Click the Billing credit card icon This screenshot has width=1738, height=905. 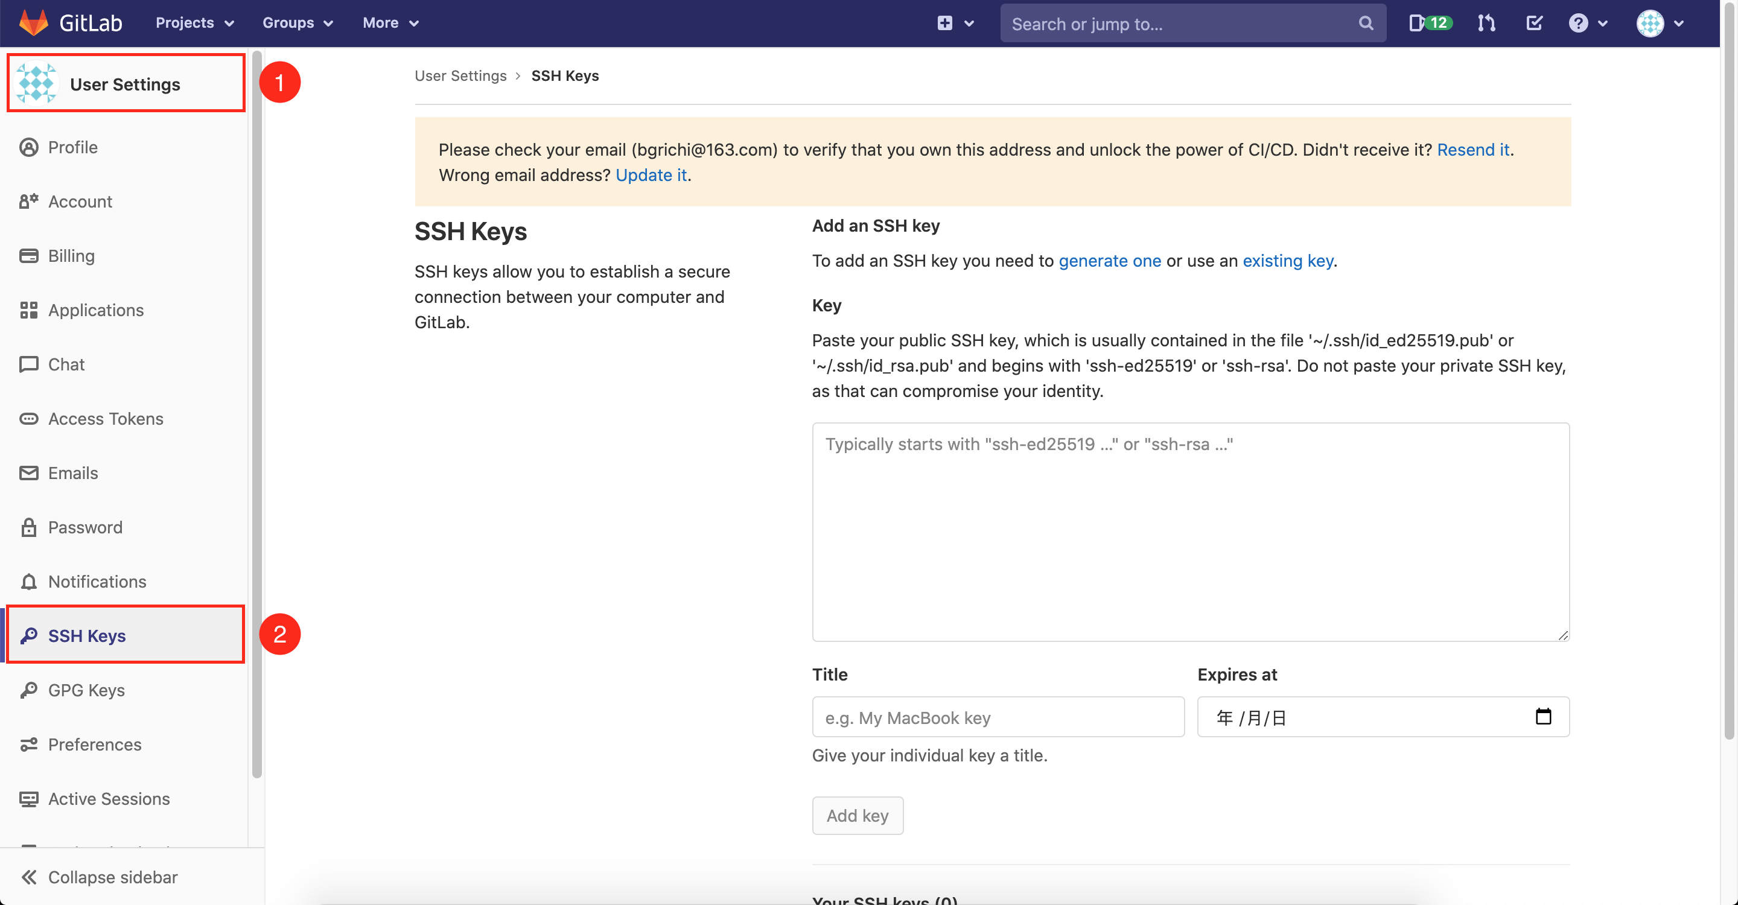point(28,256)
